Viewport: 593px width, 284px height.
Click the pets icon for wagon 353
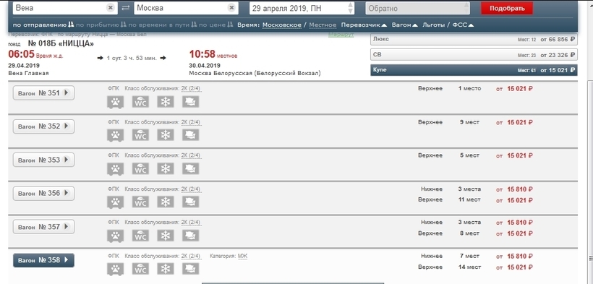(x=116, y=169)
